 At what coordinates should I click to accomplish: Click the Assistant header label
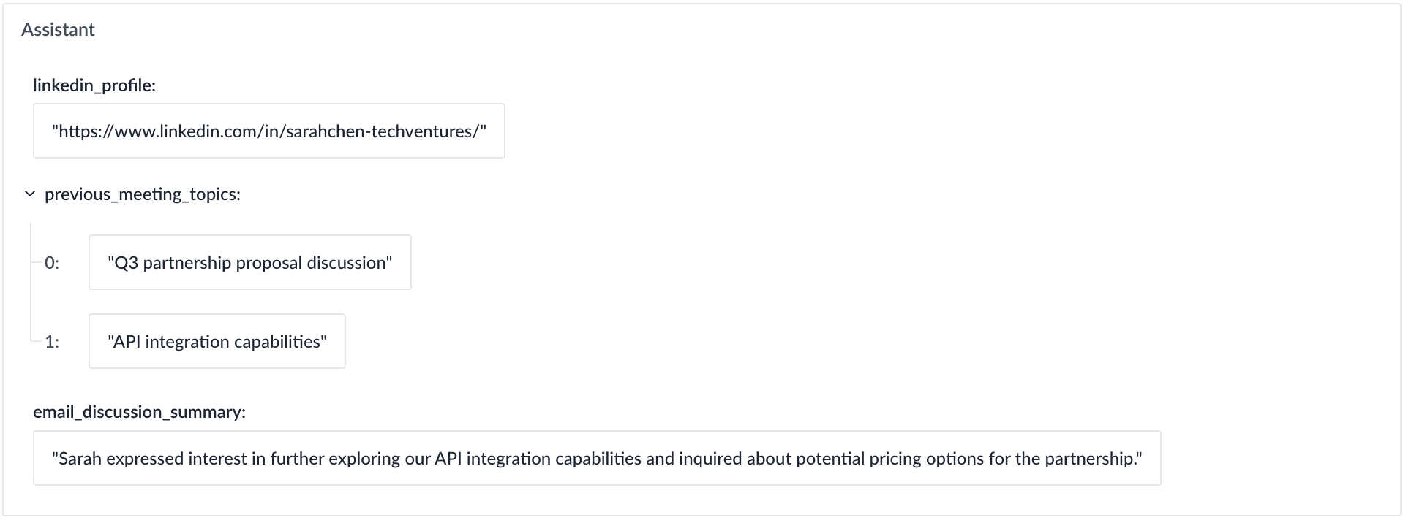pyautogui.click(x=58, y=29)
